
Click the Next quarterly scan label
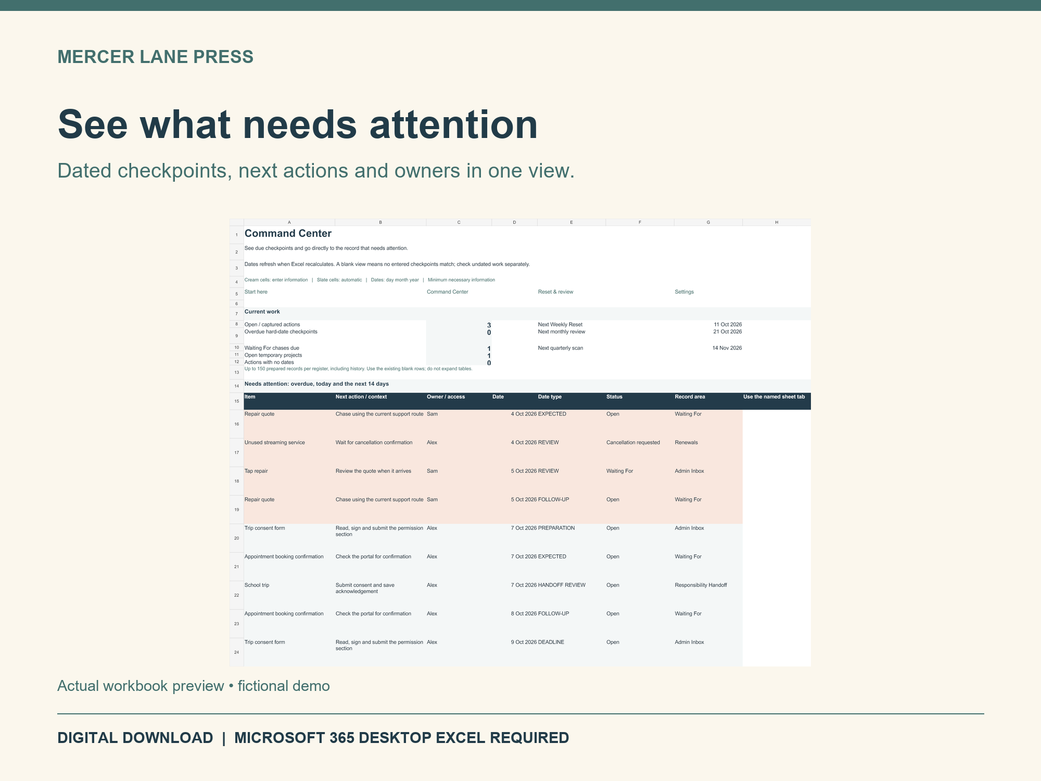coord(561,348)
